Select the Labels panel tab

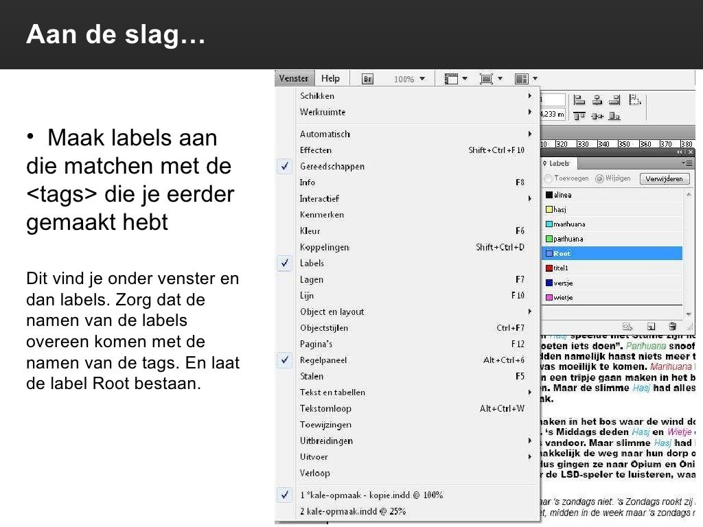[x=560, y=163]
